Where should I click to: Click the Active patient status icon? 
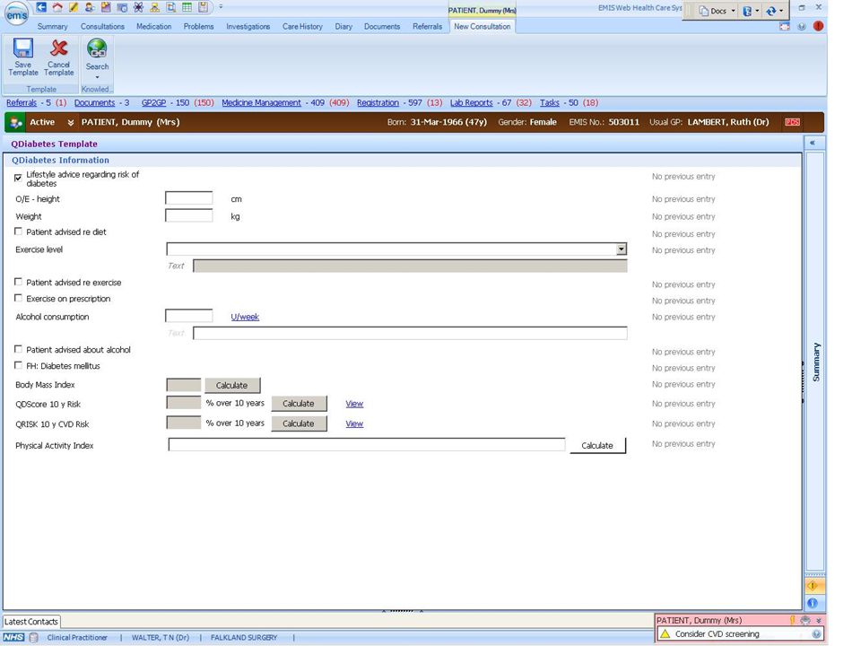16,123
